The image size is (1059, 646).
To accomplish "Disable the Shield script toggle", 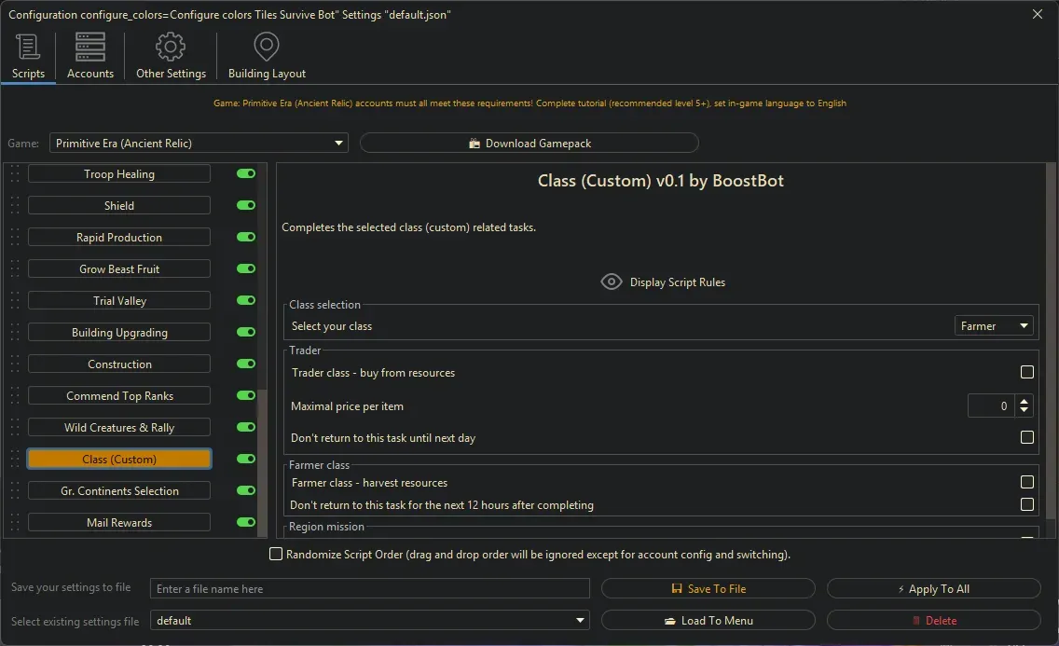I will (245, 204).
